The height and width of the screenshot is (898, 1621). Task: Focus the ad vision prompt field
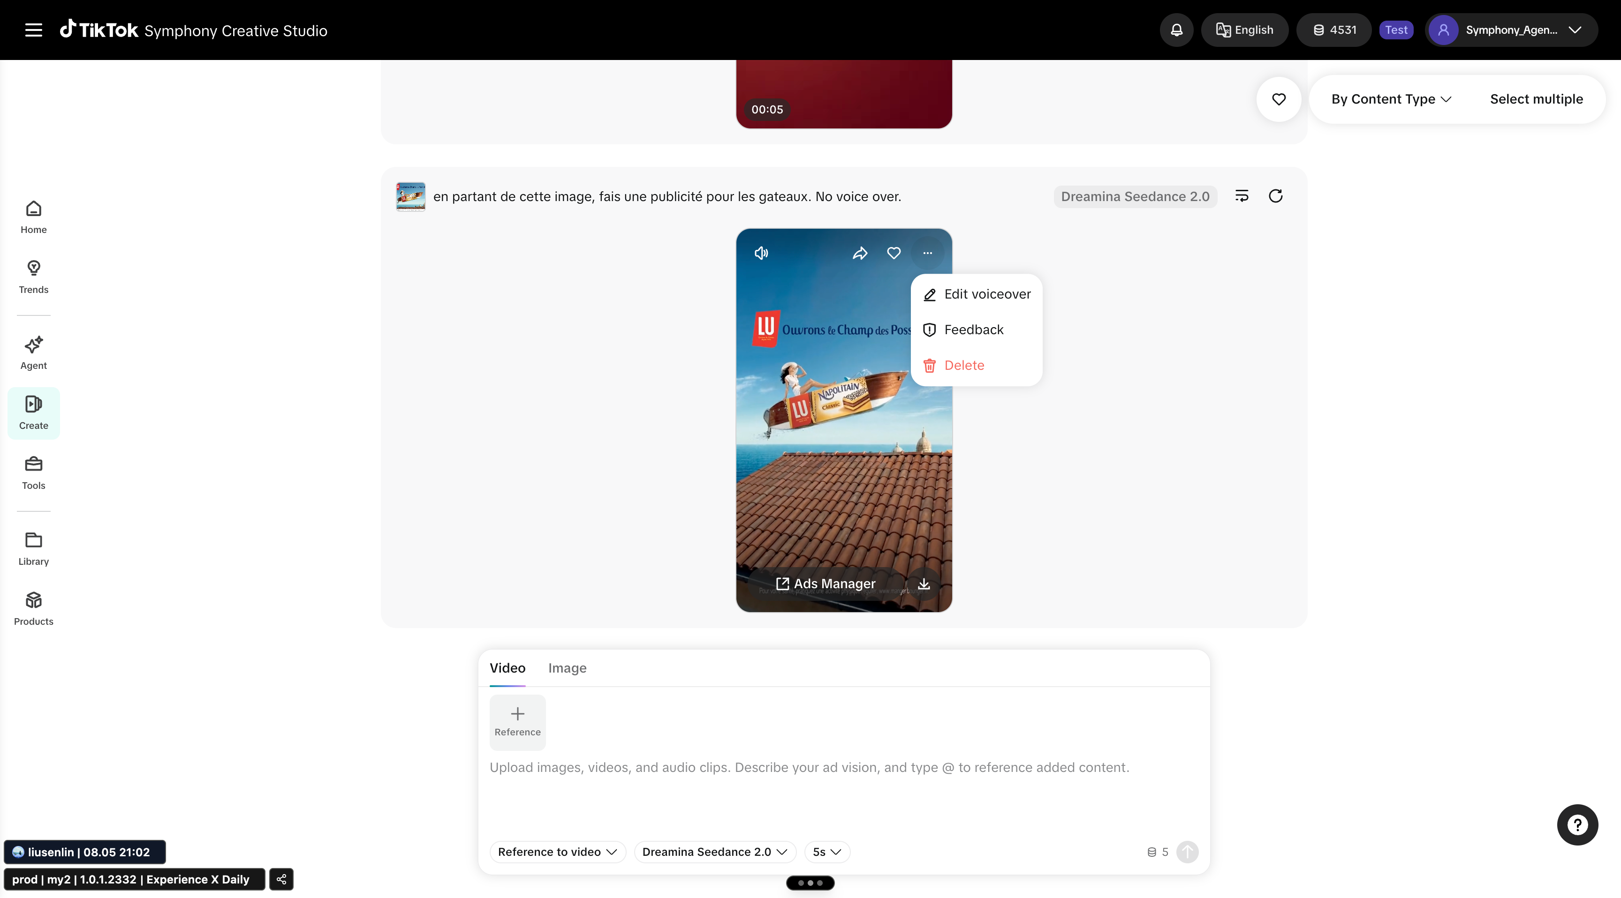843,793
